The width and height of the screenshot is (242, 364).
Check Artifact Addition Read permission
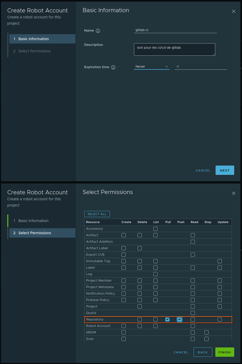click(193, 242)
